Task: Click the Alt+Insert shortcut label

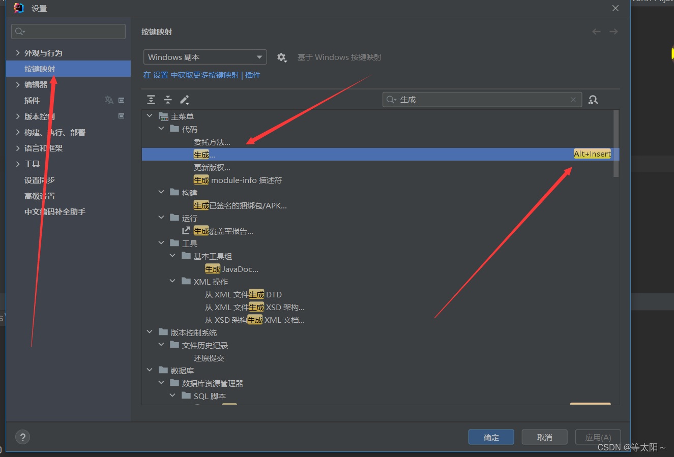Action: (x=592, y=154)
